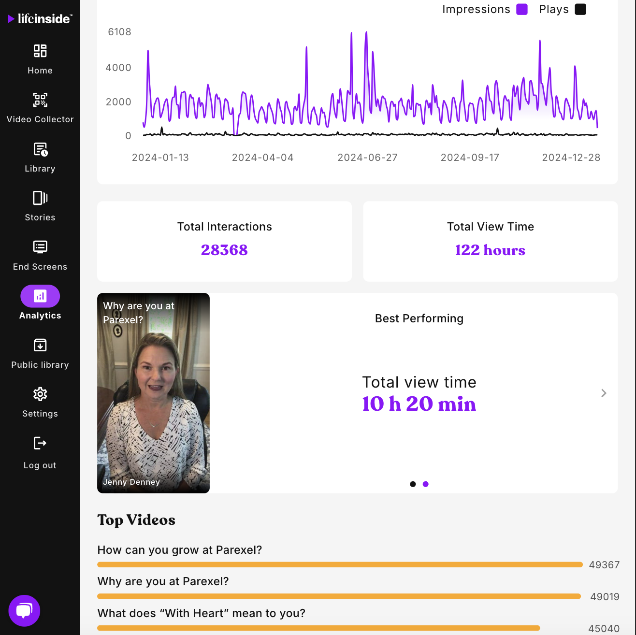
Task: Open the Video Collector icon
Action: [x=40, y=100]
